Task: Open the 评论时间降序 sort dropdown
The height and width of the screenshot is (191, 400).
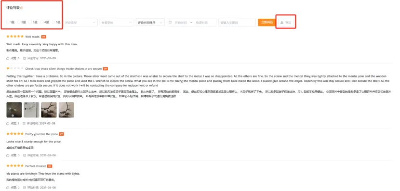Action: pyautogui.click(x=150, y=23)
